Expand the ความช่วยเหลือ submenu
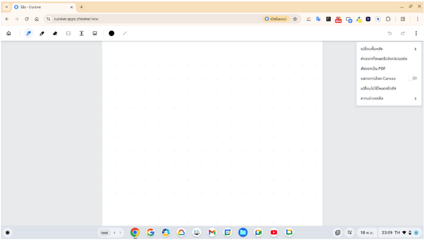 point(389,98)
